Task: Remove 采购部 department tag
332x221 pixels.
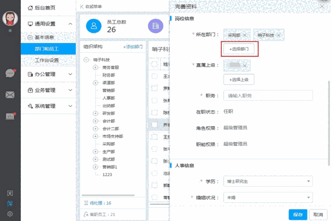Action: pos(245,35)
